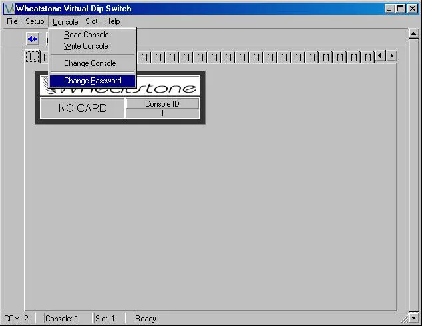
Task: Click the Wheatstone app icon in title bar
Action: [9, 9]
